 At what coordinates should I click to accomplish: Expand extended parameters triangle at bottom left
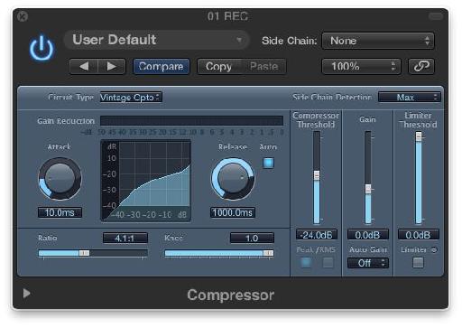26,293
